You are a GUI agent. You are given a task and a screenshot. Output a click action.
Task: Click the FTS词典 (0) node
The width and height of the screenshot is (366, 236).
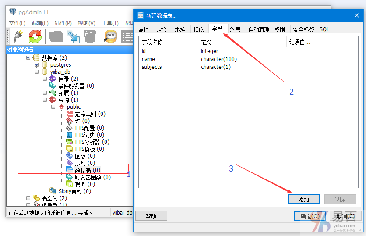click(89, 135)
